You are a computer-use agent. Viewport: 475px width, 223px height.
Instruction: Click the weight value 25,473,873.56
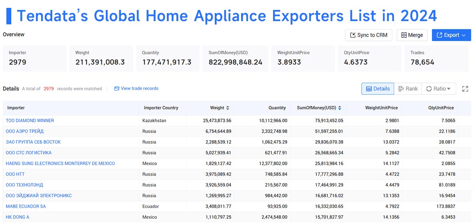217,121
